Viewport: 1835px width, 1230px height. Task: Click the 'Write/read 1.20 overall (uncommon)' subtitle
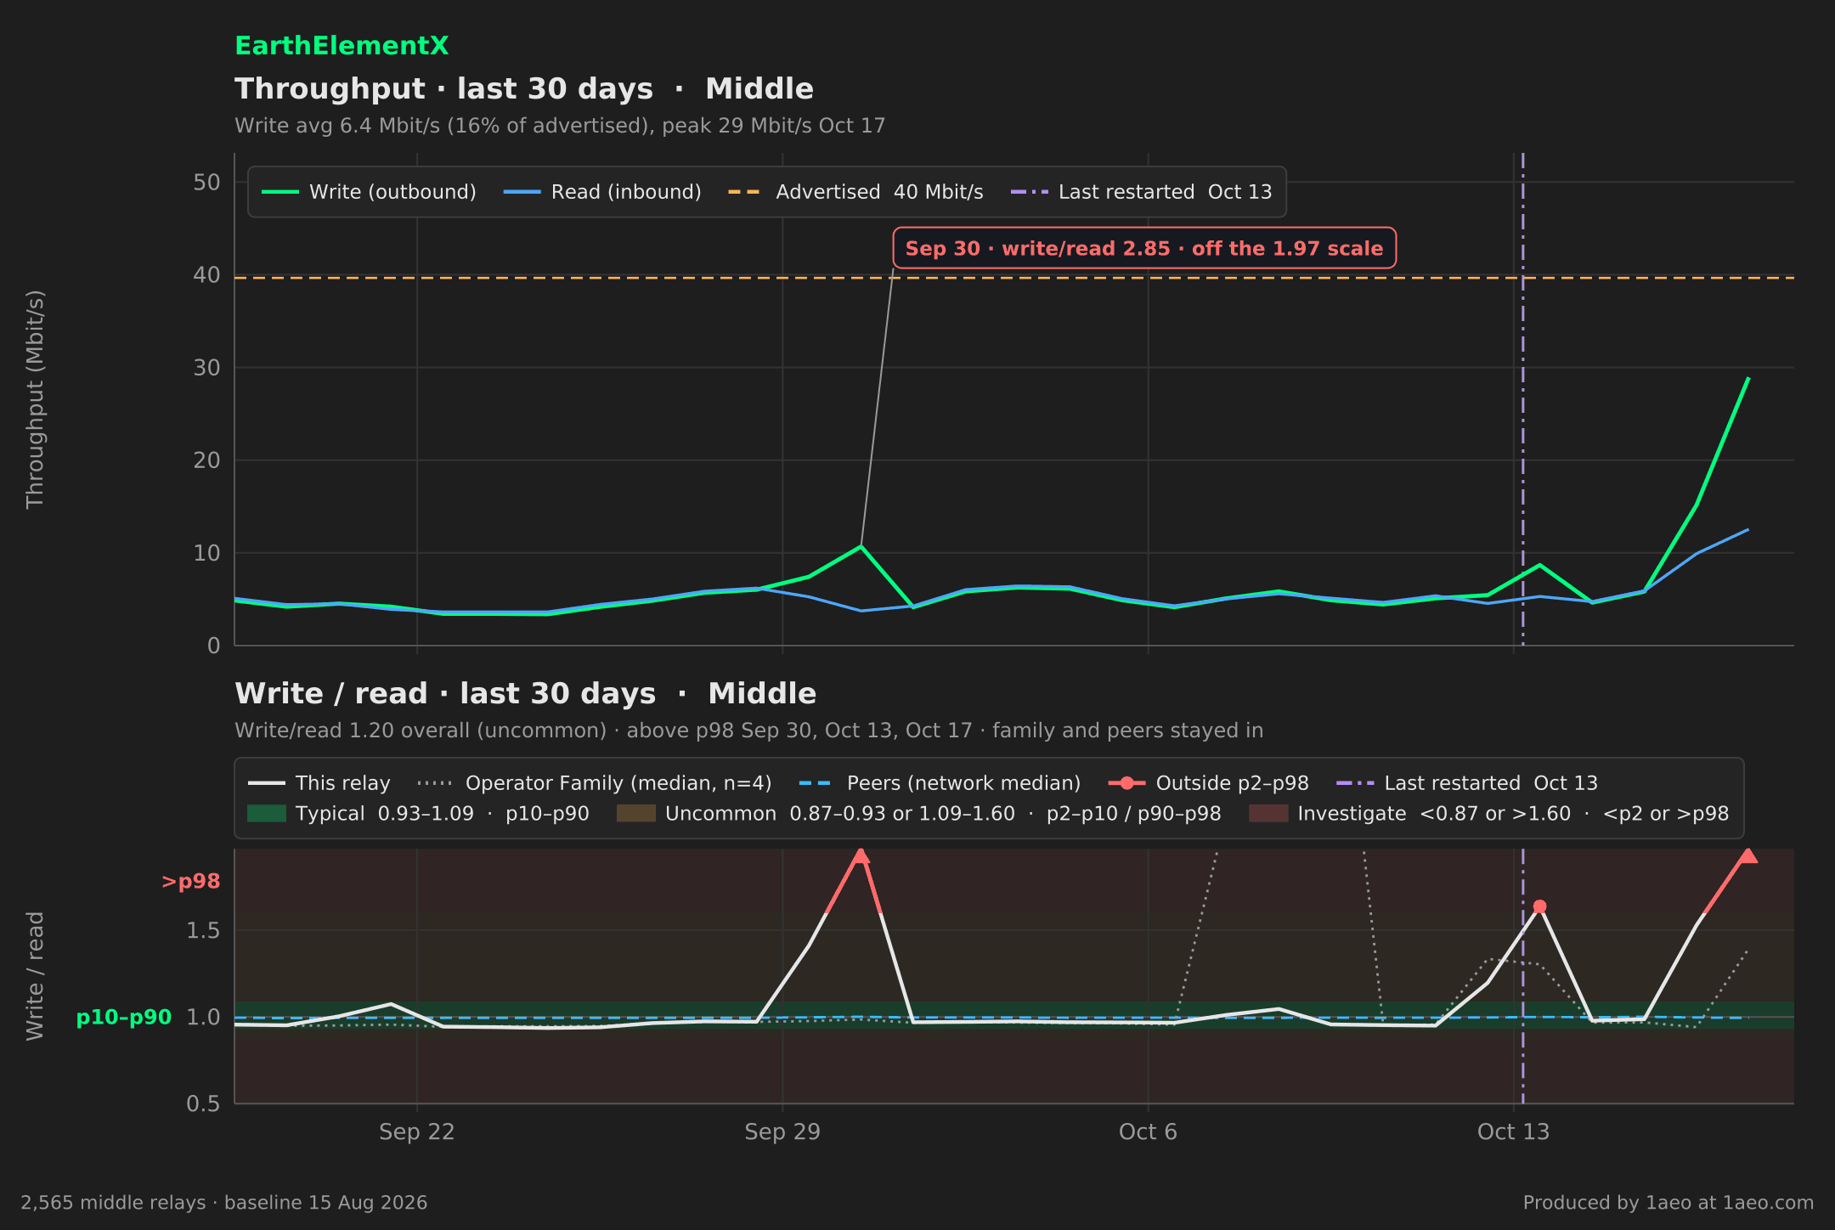point(748,731)
